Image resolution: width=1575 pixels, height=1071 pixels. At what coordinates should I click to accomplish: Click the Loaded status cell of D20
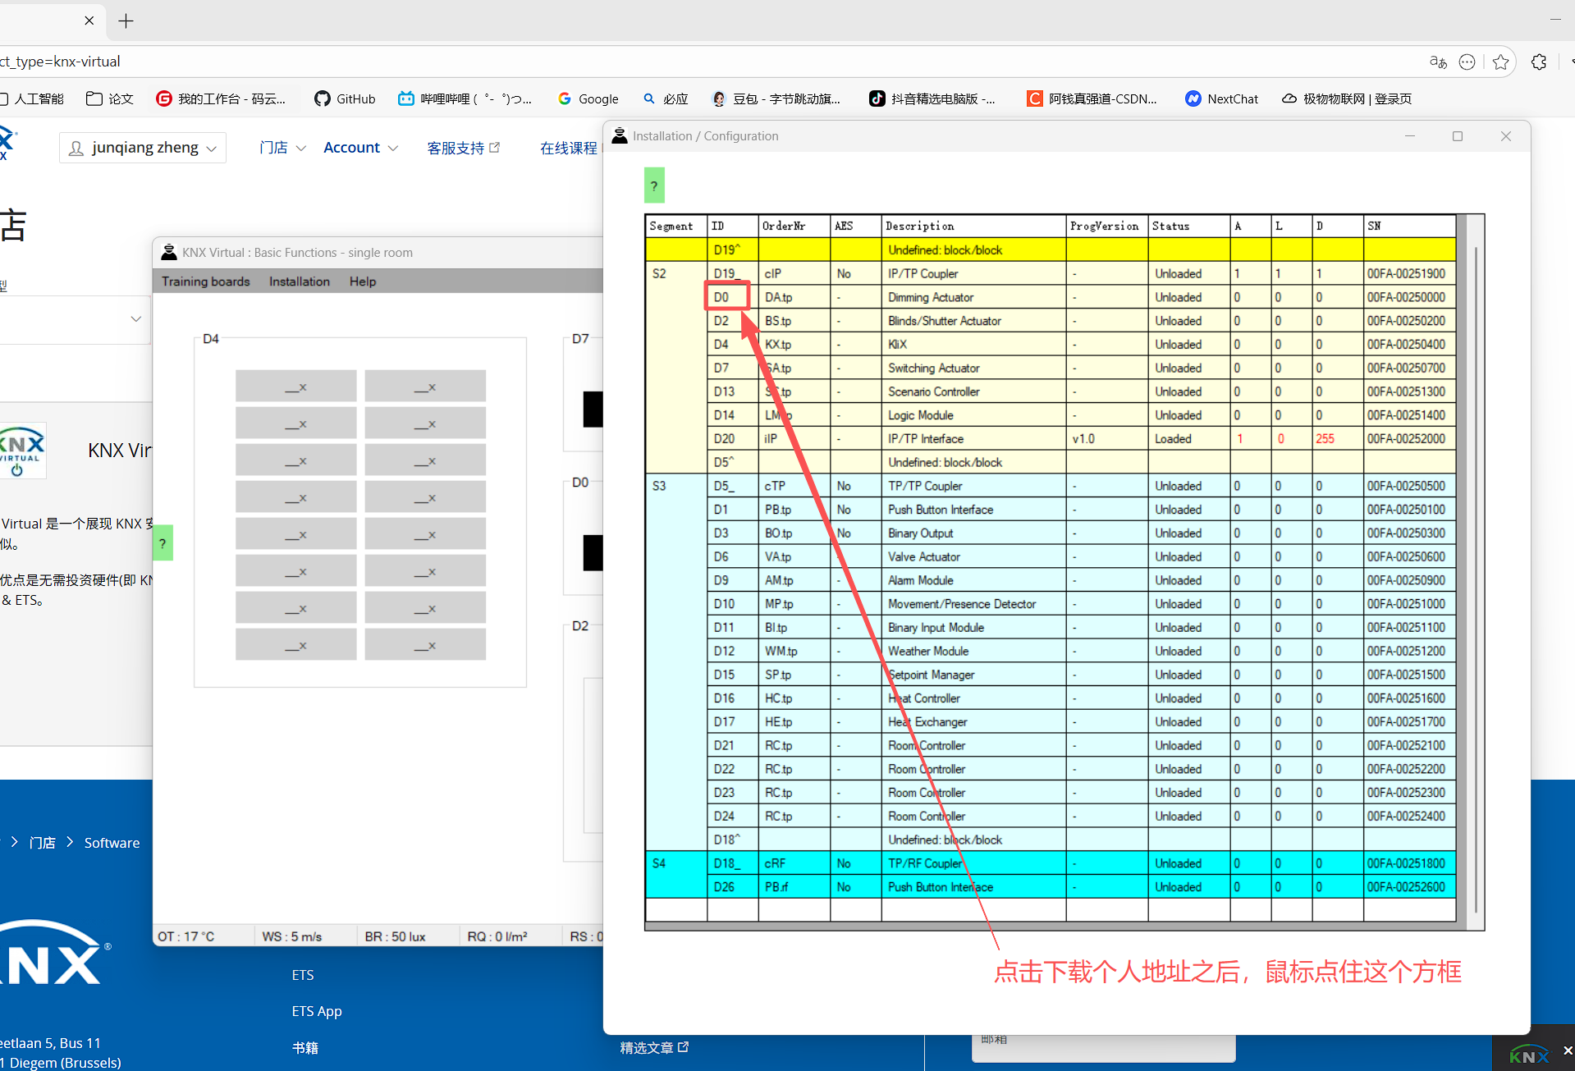(x=1188, y=439)
